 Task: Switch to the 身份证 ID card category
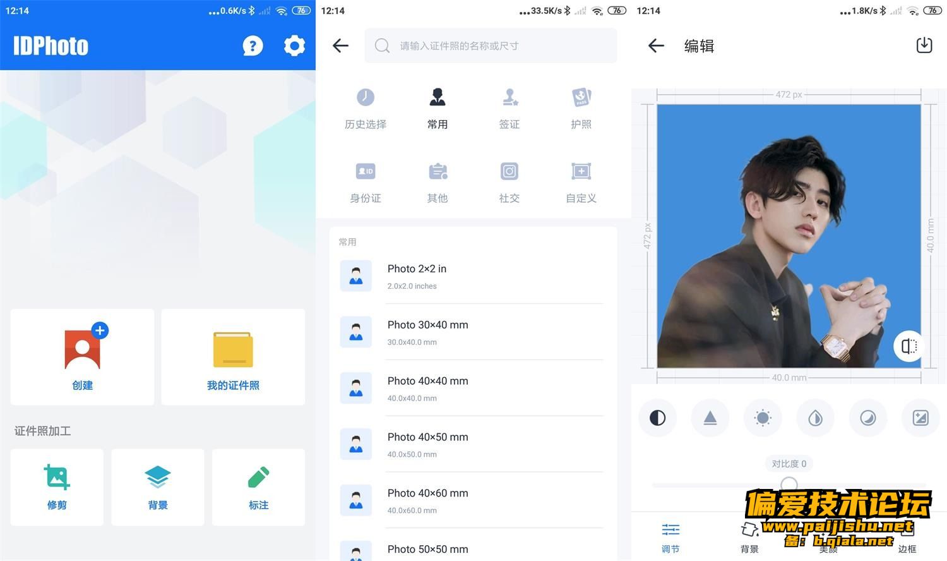[366, 183]
